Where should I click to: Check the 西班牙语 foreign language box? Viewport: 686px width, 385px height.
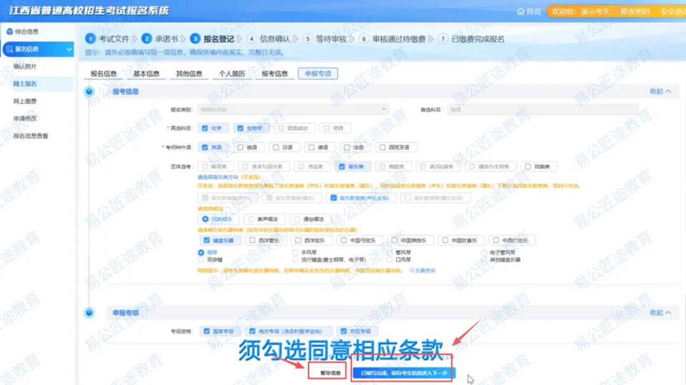[x=382, y=147]
